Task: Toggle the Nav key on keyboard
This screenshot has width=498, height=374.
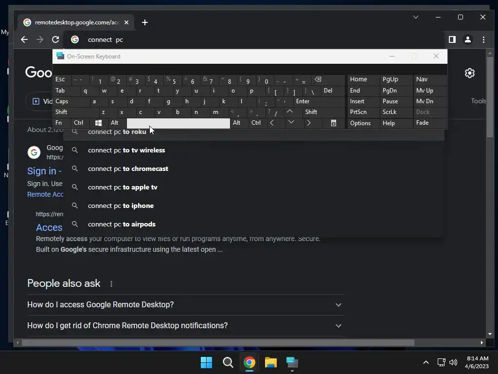Action: 430,79
